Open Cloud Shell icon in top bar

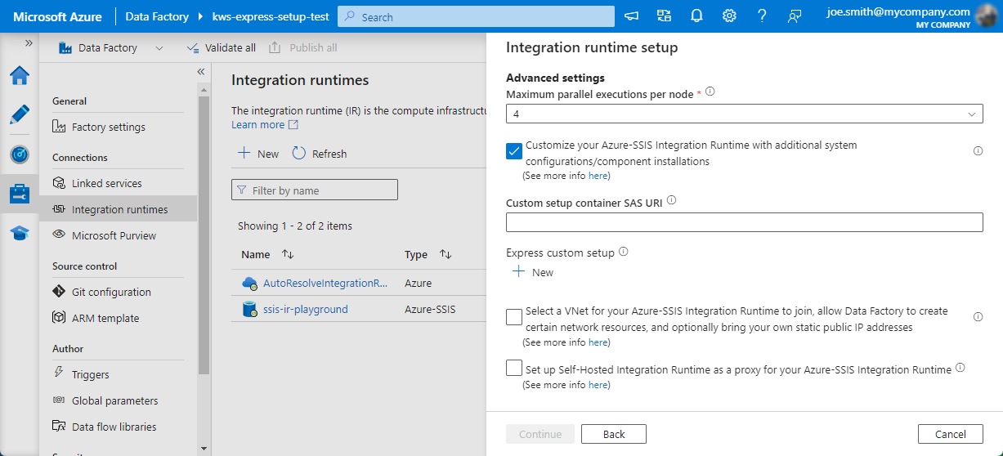coord(632,16)
